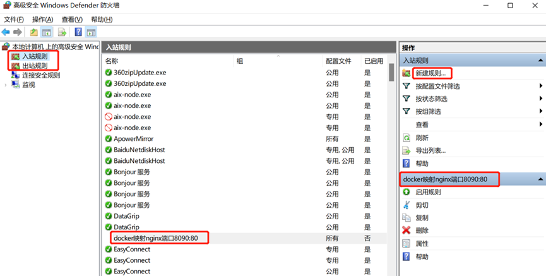Click the 所有 profile cell of docker rule
Image resolution: width=546 pixels, height=276 pixels.
coord(332,238)
